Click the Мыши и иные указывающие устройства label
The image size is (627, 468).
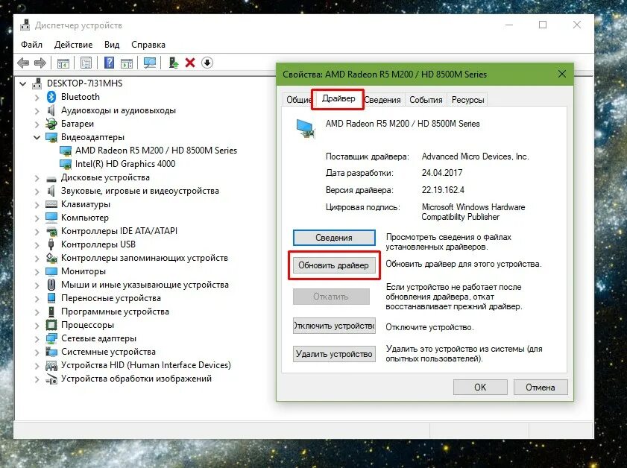coord(145,285)
